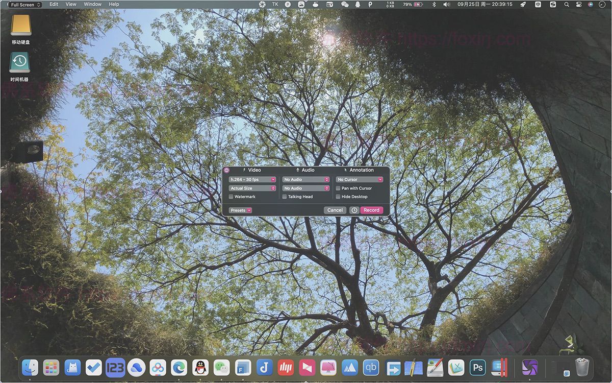Click the lightning icon beside the Video header
This screenshot has height=383, width=612.
pyautogui.click(x=244, y=170)
